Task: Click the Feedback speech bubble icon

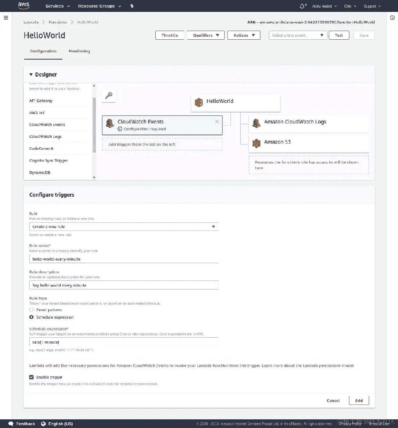Action: pyautogui.click(x=11, y=424)
